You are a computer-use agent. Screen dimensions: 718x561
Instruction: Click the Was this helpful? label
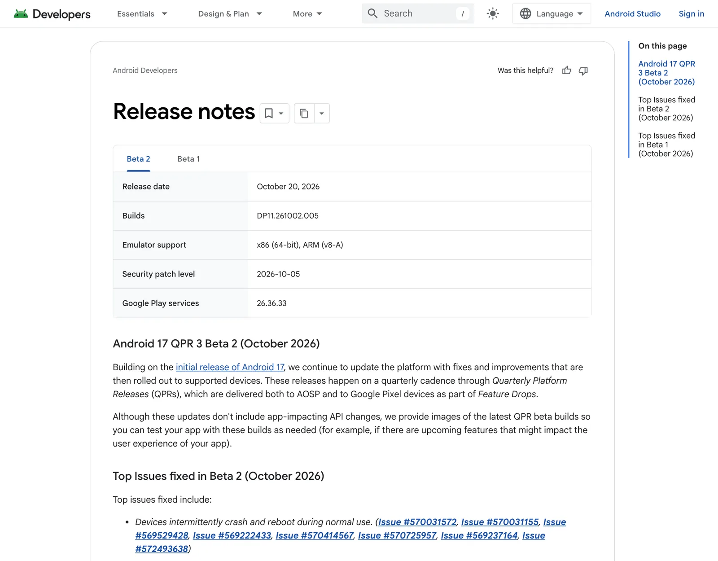click(x=525, y=70)
